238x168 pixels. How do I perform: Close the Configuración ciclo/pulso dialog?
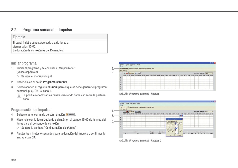pyautogui.click(x=182, y=119)
